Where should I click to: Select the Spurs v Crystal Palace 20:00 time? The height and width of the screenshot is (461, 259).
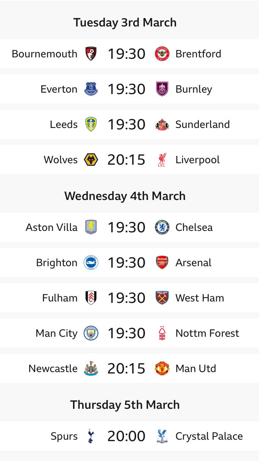pyautogui.click(x=126, y=436)
